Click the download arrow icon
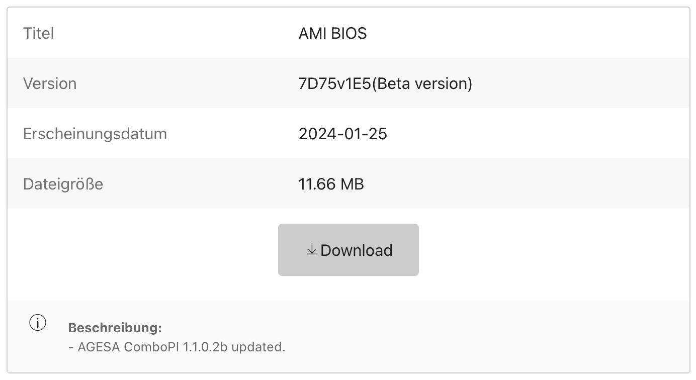Screen dimensions: 696x380 click(x=311, y=249)
